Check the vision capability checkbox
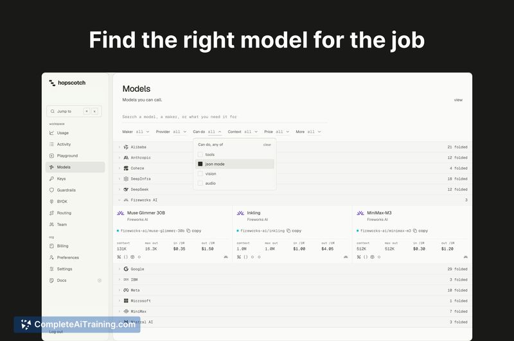 click(x=200, y=173)
